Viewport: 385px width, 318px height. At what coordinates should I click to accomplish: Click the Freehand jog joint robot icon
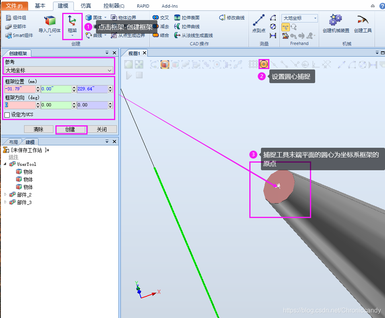(x=285, y=36)
